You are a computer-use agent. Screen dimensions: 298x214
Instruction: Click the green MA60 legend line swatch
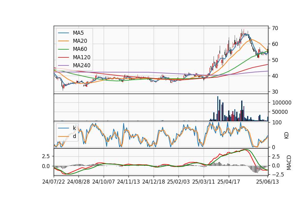pyautogui.click(x=63, y=49)
